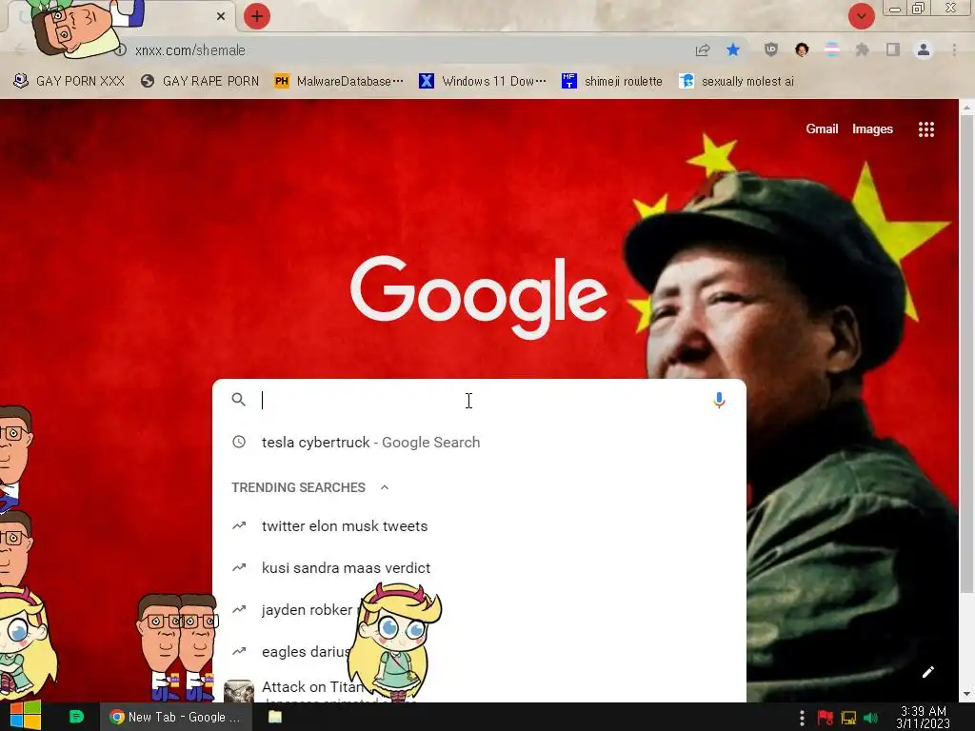The width and height of the screenshot is (975, 731).
Task: Open Chrome's three-dot menu
Action: point(954,49)
